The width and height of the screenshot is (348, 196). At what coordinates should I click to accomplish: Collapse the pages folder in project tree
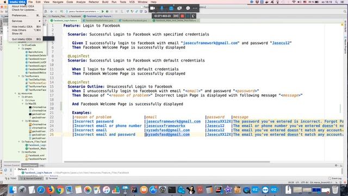coord(19,48)
